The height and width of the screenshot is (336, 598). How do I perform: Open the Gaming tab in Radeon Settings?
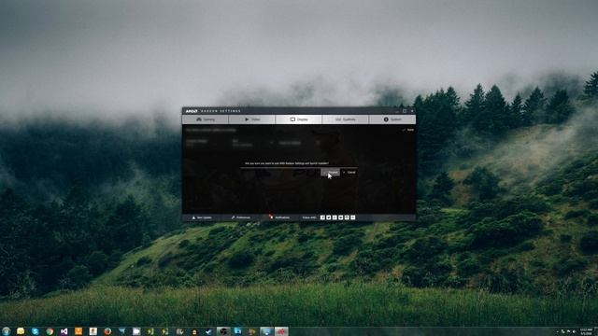coord(206,119)
